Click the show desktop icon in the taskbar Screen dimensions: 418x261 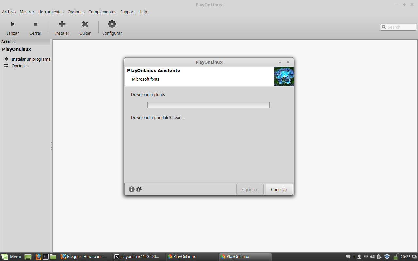(28, 257)
